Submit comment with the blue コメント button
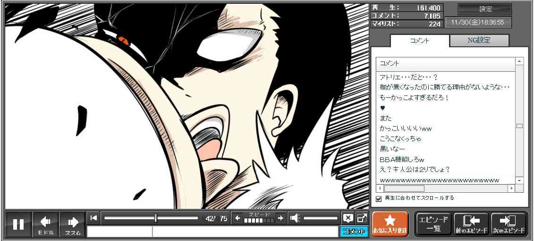 click(x=354, y=232)
